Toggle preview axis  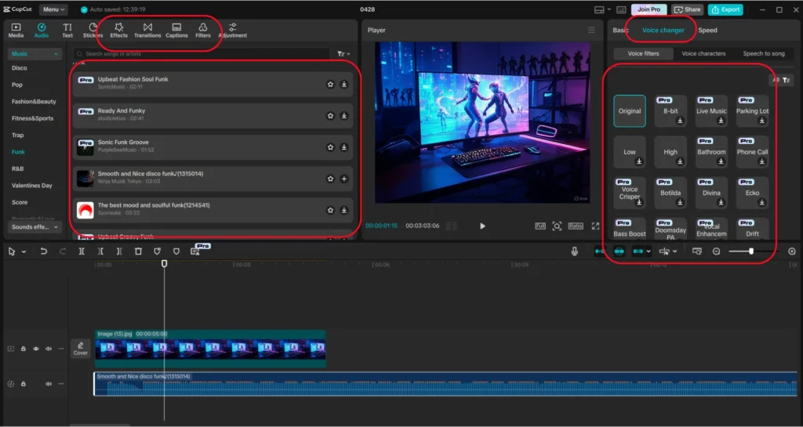[696, 251]
